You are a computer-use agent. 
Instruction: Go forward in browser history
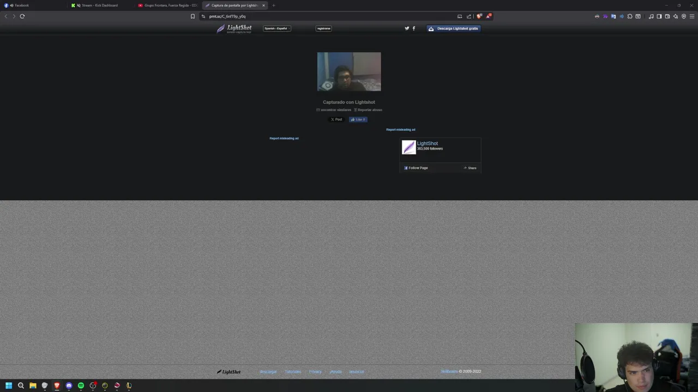pos(14,16)
